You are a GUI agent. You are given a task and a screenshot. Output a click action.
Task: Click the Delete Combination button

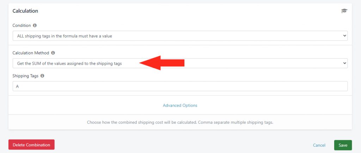tap(31, 145)
